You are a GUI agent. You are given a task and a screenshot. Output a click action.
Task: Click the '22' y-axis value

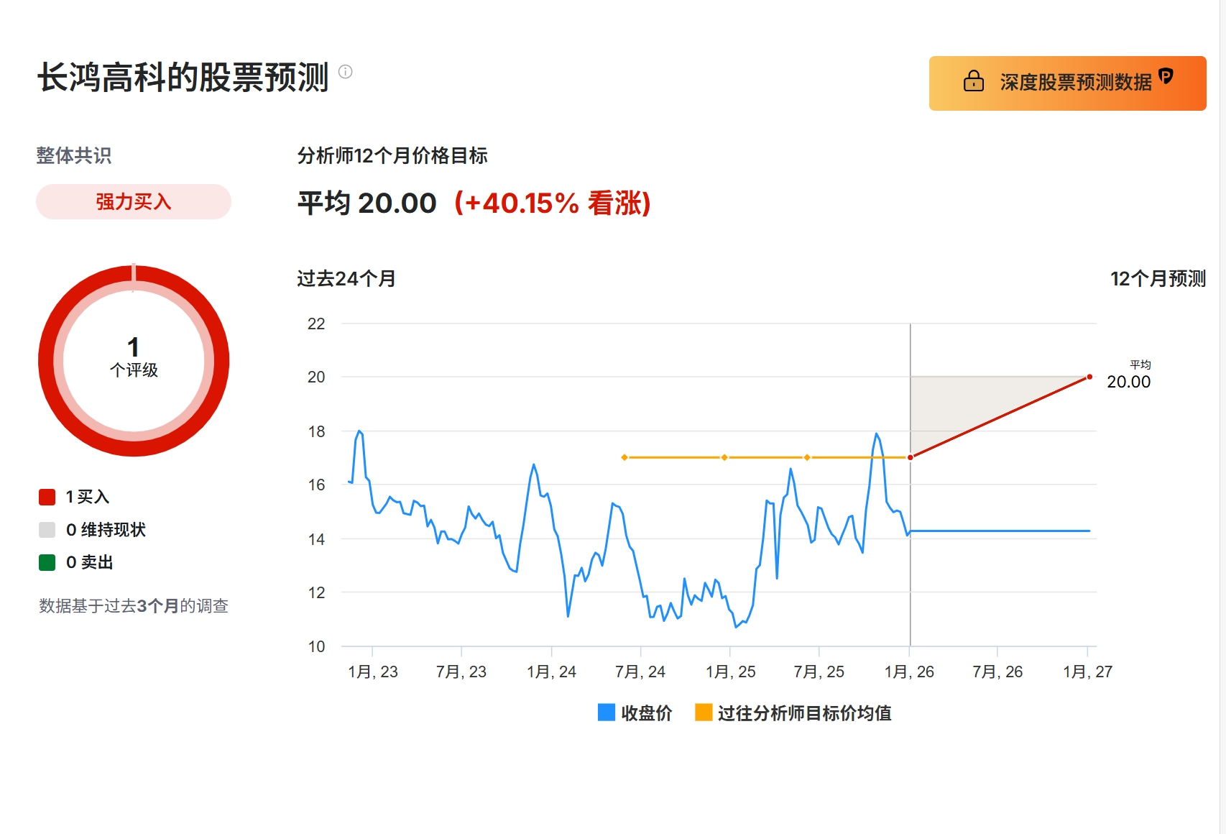(x=316, y=324)
